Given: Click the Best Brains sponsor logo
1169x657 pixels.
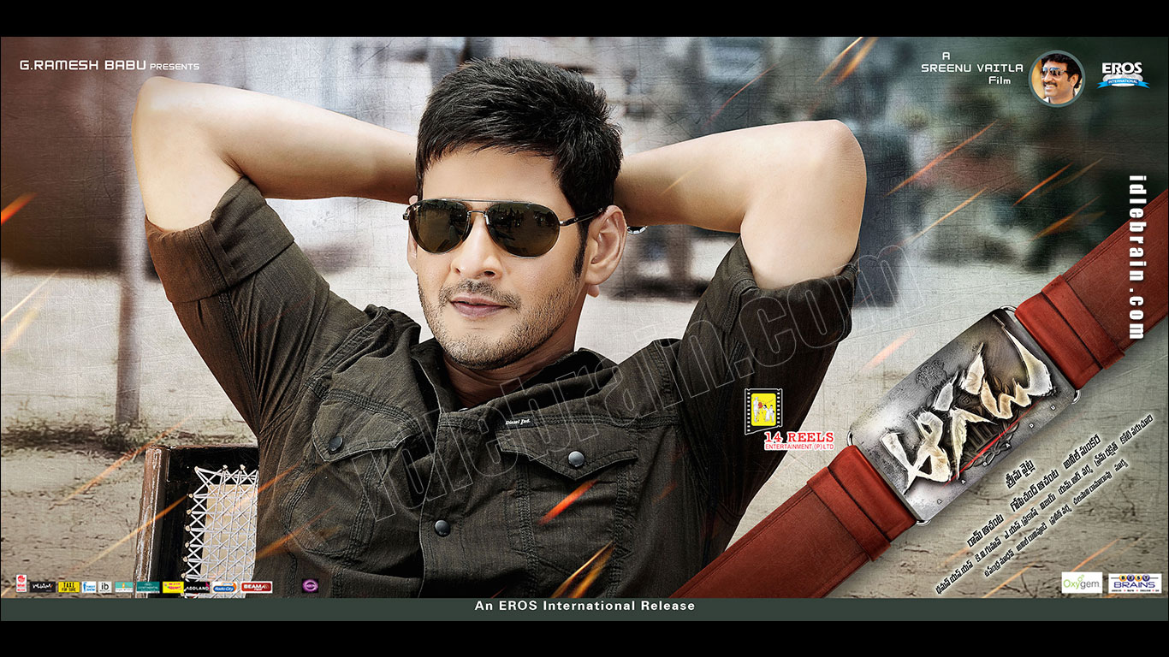Looking at the screenshot, I should coord(1135,583).
